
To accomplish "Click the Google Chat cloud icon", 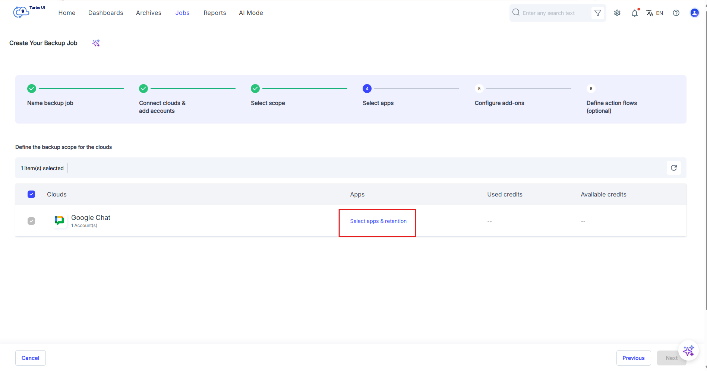I will pos(59,221).
